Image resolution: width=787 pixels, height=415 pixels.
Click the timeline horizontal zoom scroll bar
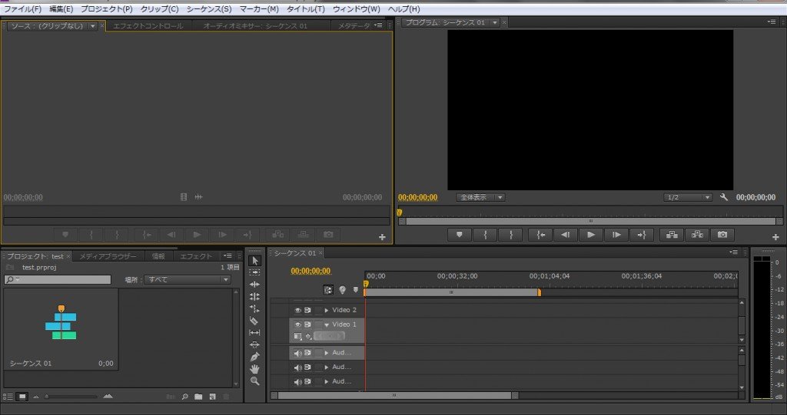tap(394, 396)
